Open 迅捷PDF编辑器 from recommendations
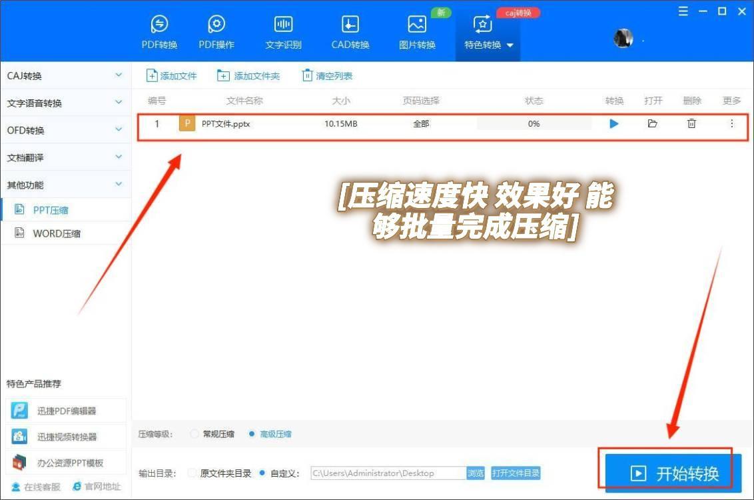754x500 pixels. click(x=66, y=410)
